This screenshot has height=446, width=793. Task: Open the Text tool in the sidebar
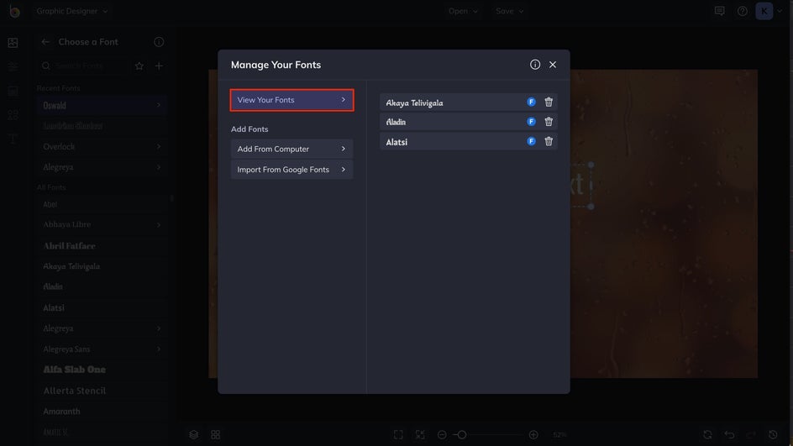point(13,139)
